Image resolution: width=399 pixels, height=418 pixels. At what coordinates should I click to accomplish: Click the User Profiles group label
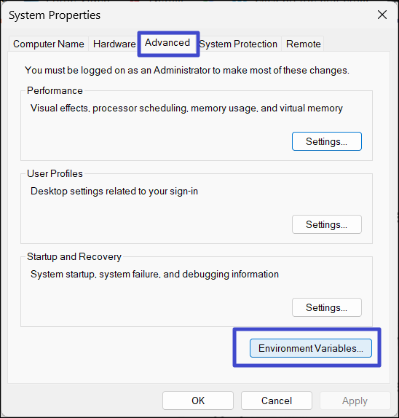55,173
